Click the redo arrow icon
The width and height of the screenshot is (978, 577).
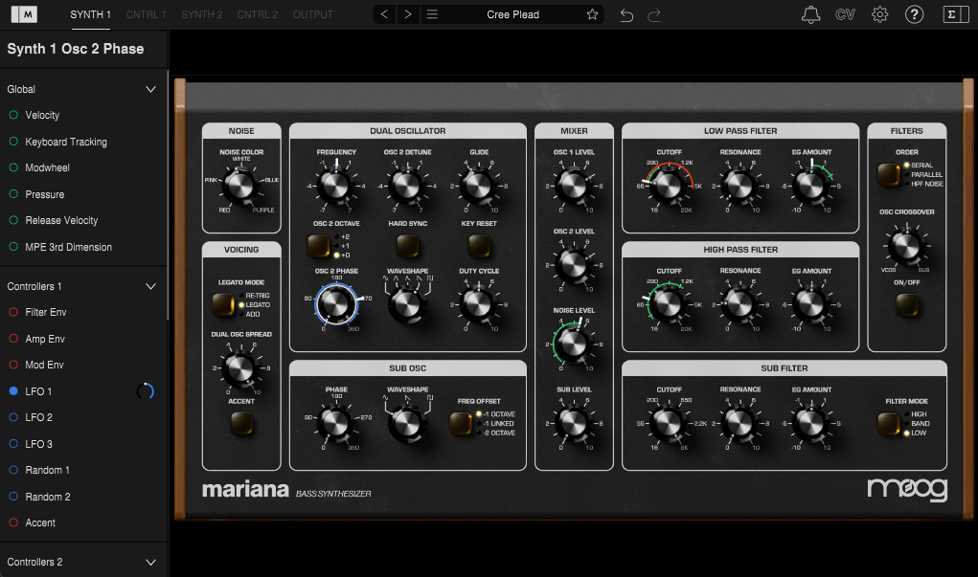click(653, 15)
